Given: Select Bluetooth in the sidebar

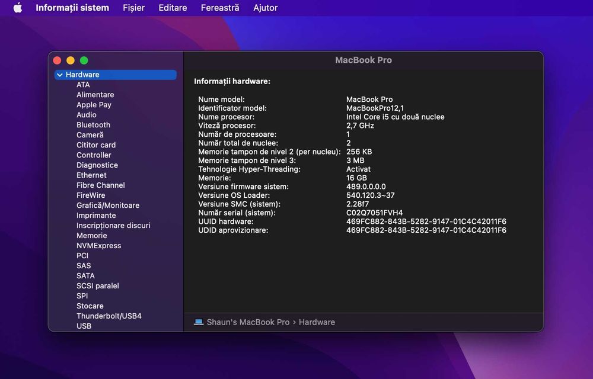Looking at the screenshot, I should pyautogui.click(x=94, y=125).
